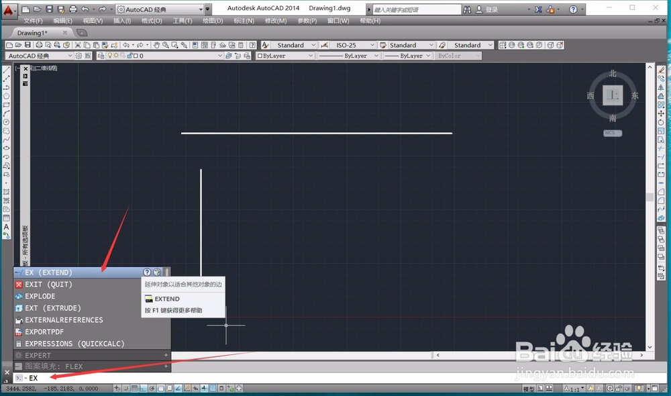The width and height of the screenshot is (671, 396).
Task: Select the Erase tool in modify toolbar
Action: point(661,70)
